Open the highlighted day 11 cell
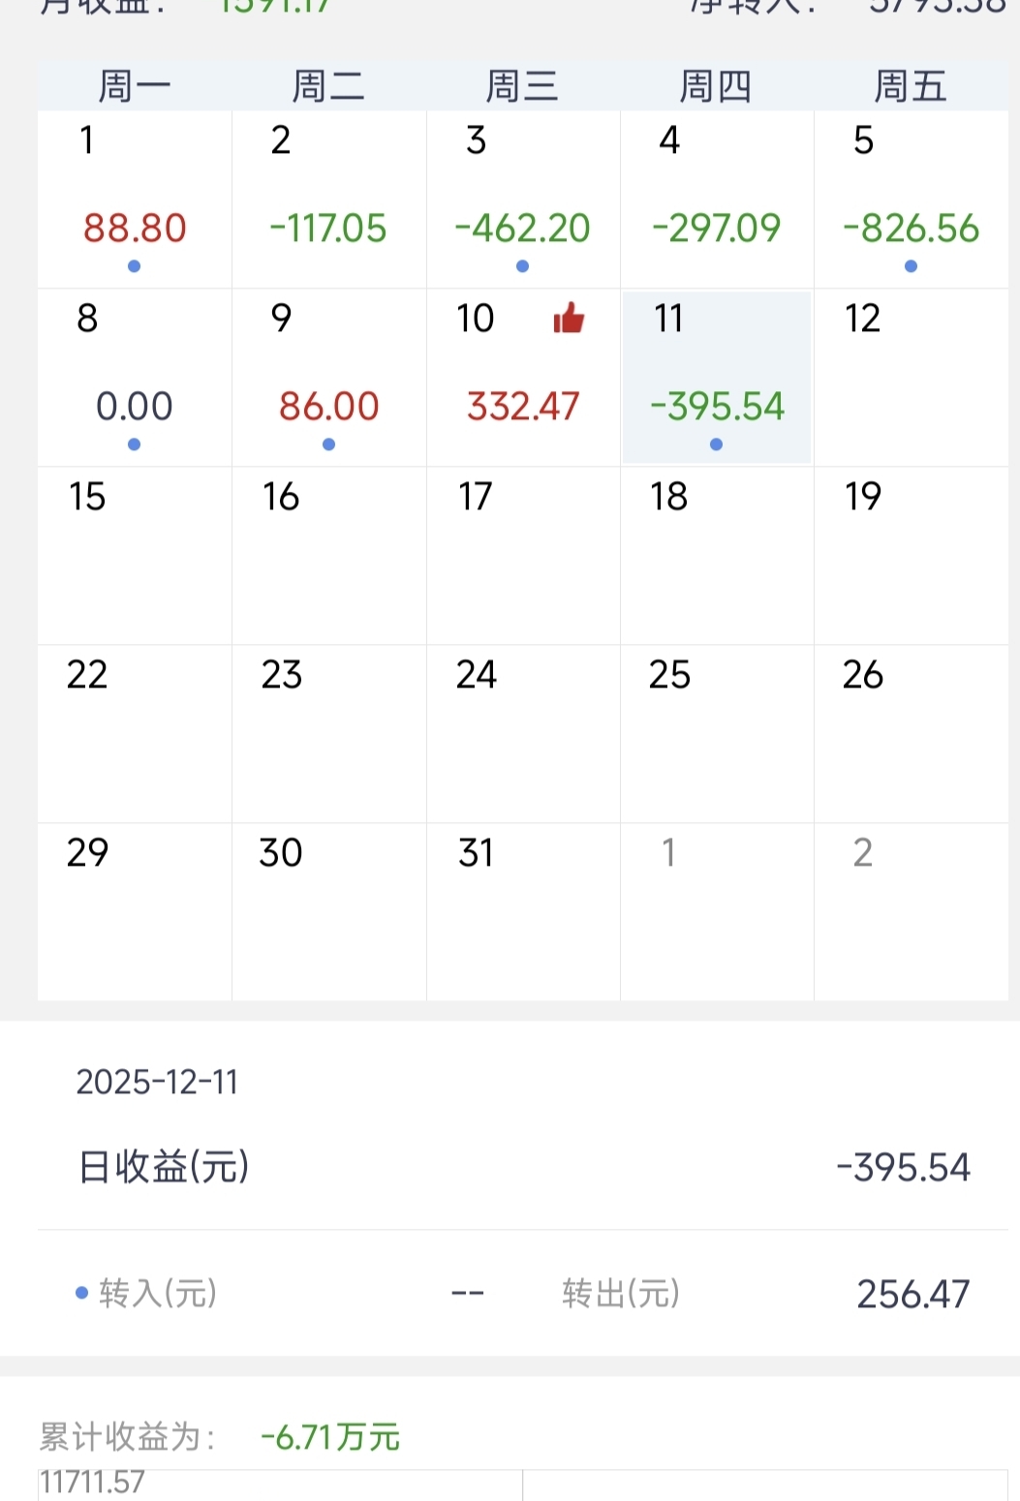1020x1501 pixels. (716, 378)
